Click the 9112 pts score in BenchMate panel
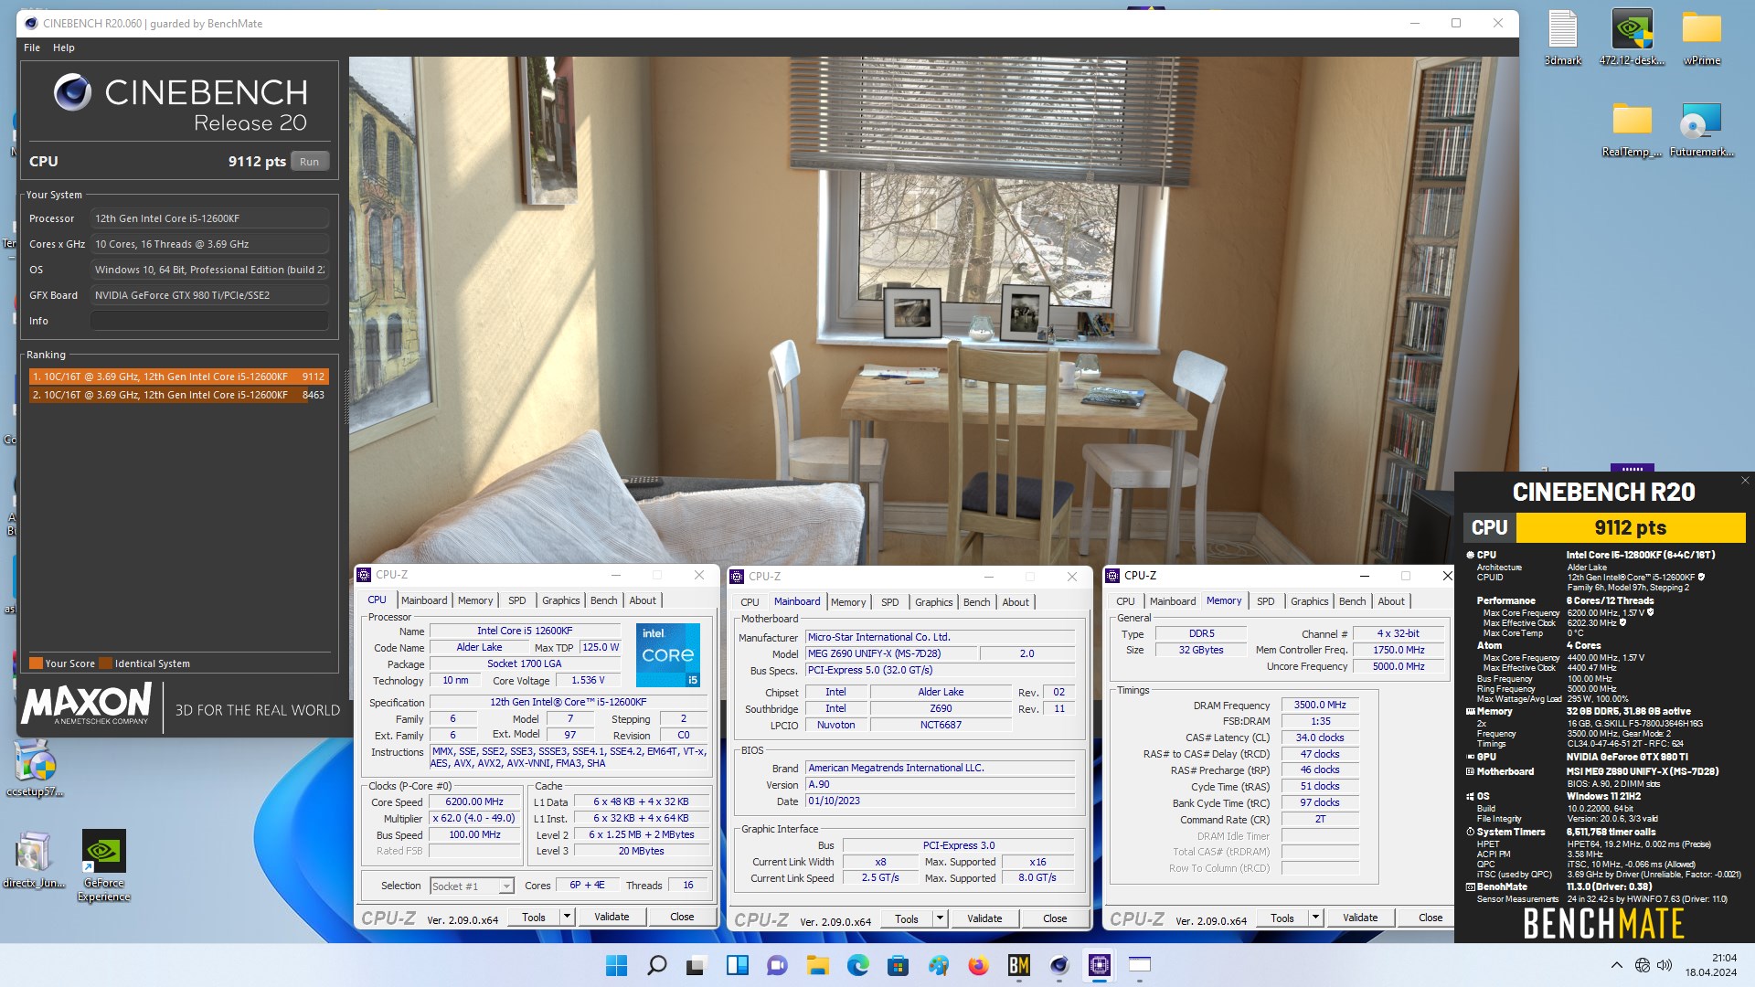The image size is (1755, 987). pyautogui.click(x=1631, y=527)
